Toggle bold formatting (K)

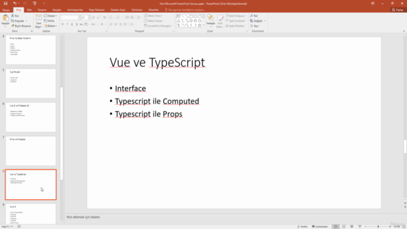(x=62, y=24)
